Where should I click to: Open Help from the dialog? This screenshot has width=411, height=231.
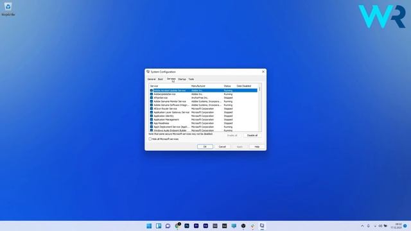click(257, 147)
